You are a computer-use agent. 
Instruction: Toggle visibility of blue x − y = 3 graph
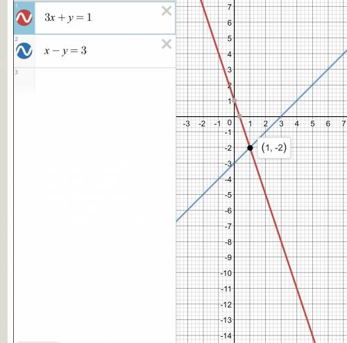24,51
